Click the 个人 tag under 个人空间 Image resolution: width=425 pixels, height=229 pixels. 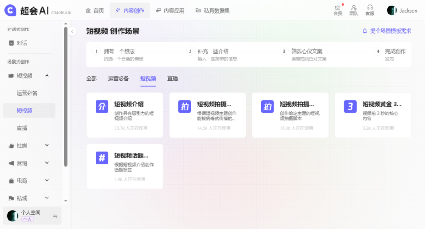(x=27, y=219)
